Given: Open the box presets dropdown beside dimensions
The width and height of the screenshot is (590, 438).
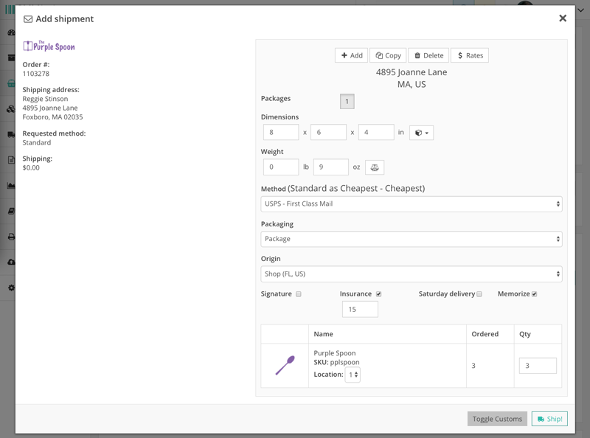Looking at the screenshot, I should point(421,133).
